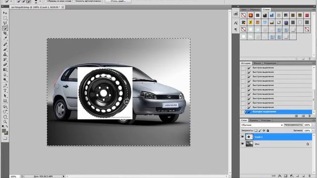Select the History Brush tool
Screen dimensions: 317x178
[5, 59]
